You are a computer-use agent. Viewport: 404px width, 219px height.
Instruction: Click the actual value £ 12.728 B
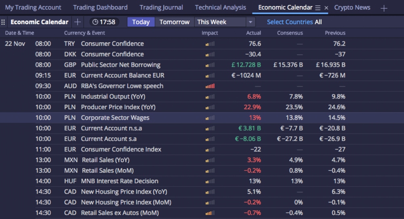246,65
